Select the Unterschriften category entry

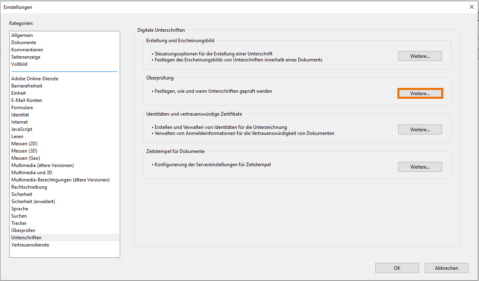[26, 238]
